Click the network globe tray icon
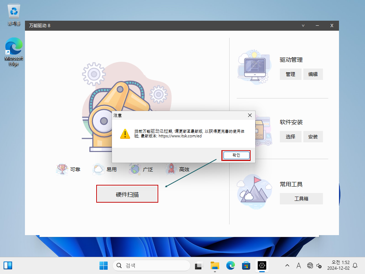 310,265
